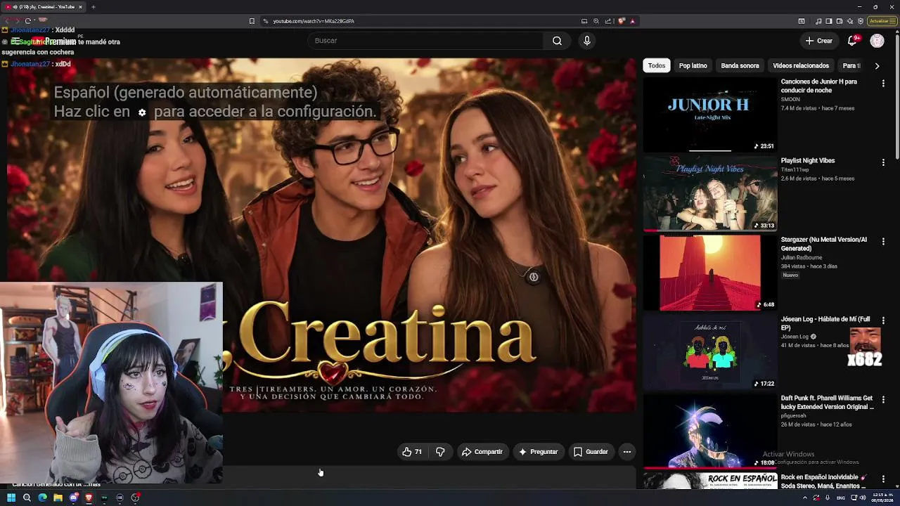The image size is (900, 506).
Task: Like the video with 71 likes
Action: 412,452
